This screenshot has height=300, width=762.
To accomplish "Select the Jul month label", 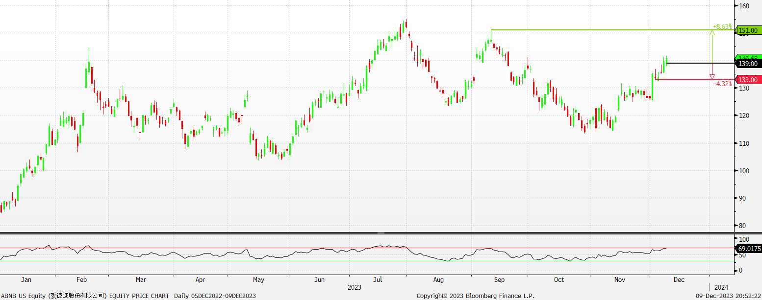I will pyautogui.click(x=378, y=280).
